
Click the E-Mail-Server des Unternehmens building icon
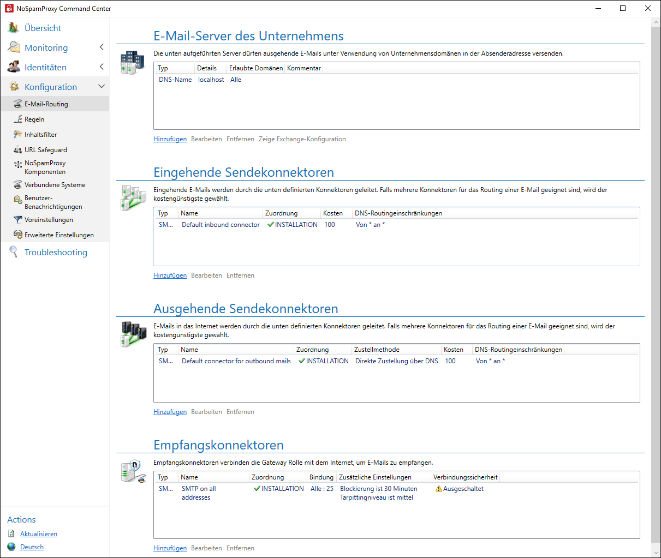click(133, 62)
